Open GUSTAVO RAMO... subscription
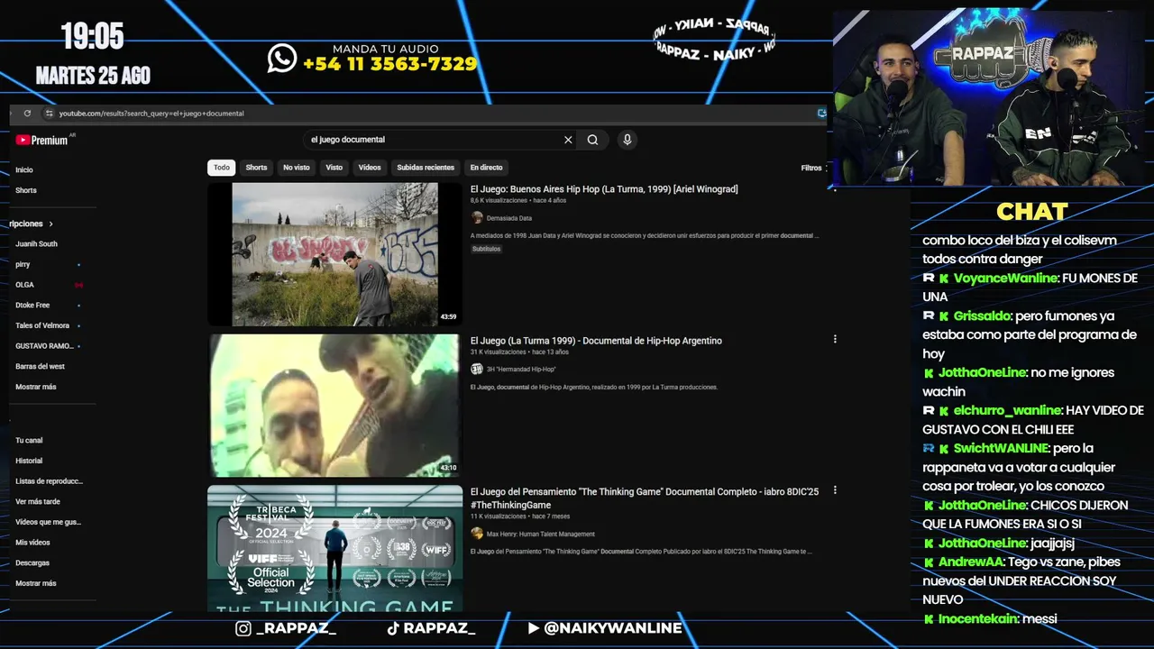The width and height of the screenshot is (1154, 649). coord(44,346)
